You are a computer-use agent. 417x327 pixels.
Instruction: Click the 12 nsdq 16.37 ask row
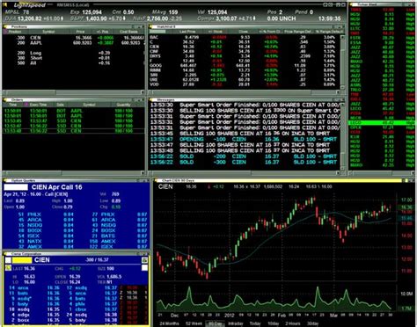click(x=91, y=288)
